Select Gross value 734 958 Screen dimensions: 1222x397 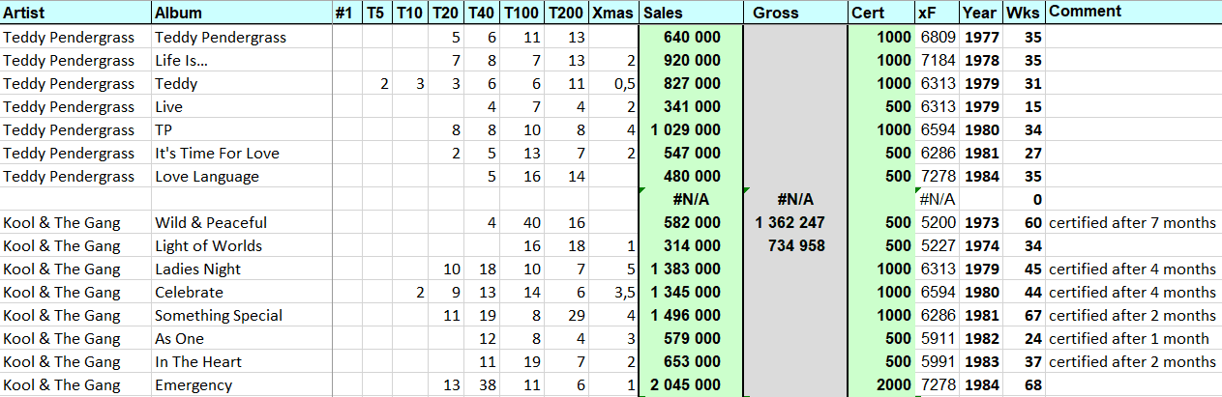click(x=794, y=245)
